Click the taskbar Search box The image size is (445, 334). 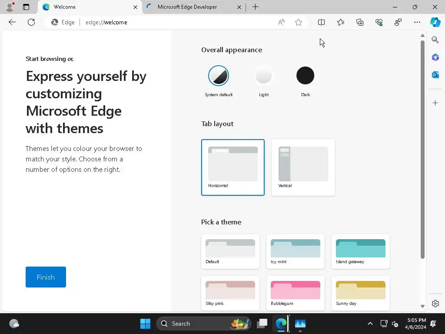click(203, 324)
